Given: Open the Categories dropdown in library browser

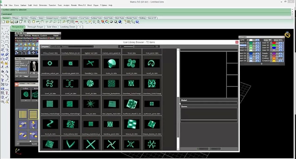Looking at the screenshot, I should click(72, 47).
